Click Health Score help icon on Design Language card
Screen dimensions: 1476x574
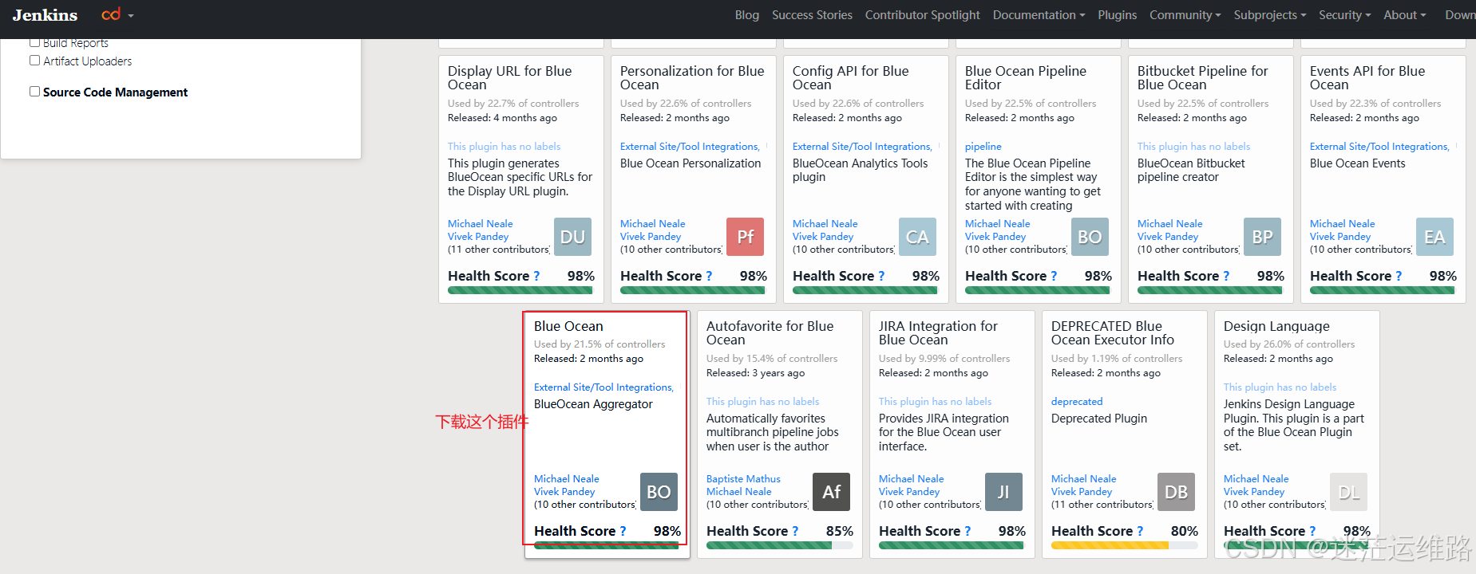tap(1312, 531)
